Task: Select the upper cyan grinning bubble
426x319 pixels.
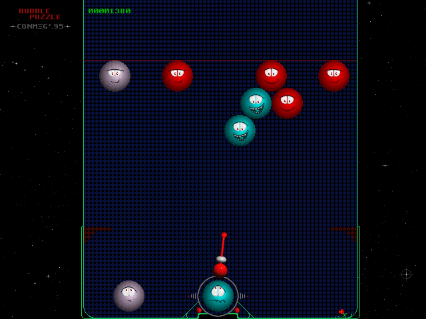Action: click(x=256, y=103)
